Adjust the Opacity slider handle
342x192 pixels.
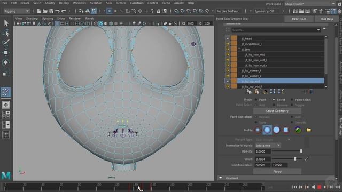pos(301,151)
